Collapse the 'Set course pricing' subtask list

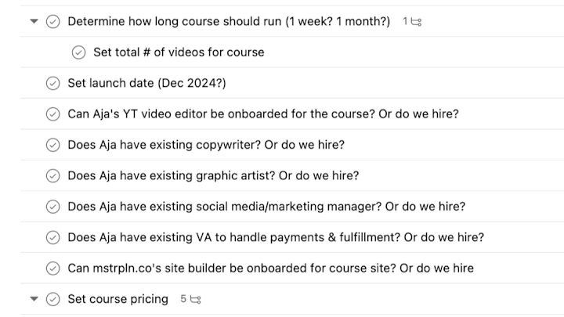(x=34, y=299)
